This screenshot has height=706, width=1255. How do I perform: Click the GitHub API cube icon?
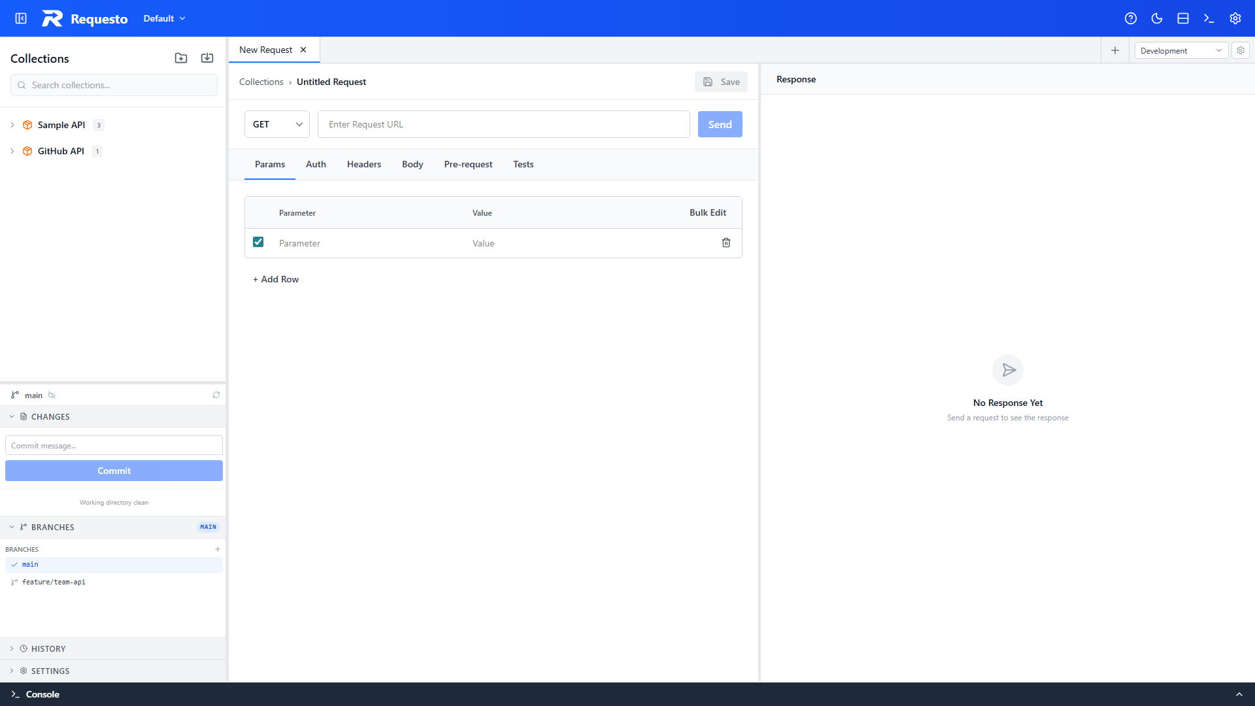coord(27,151)
